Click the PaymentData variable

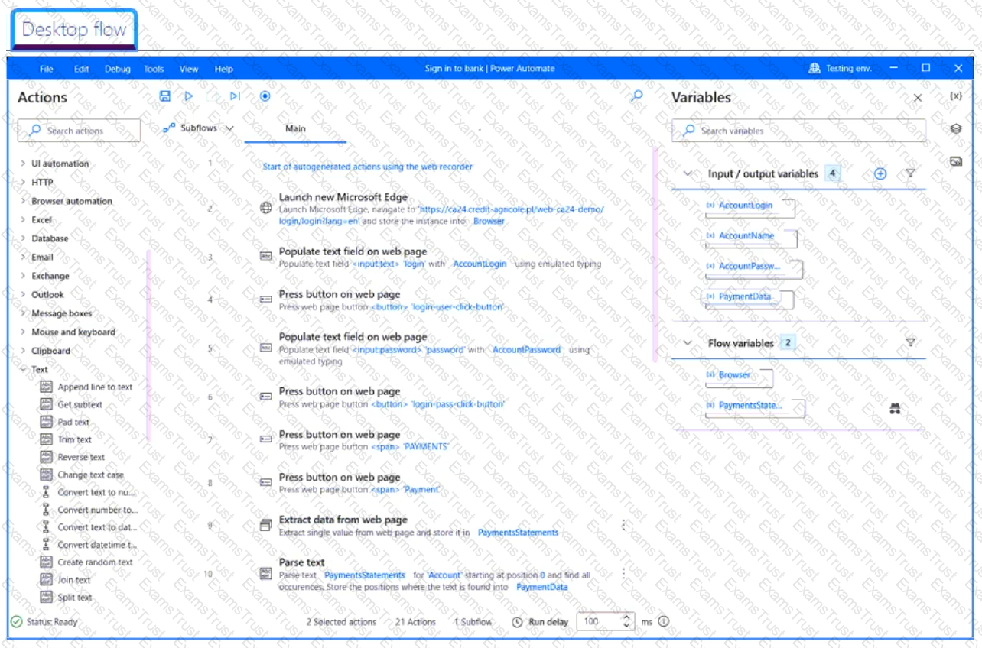point(744,296)
